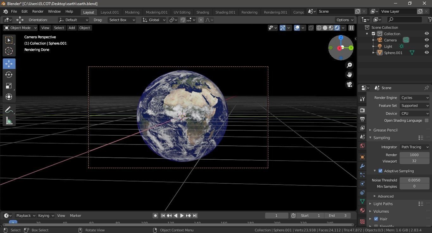The height and width of the screenshot is (233, 432).
Task: Click the Options button in header
Action: pyautogui.click(x=345, y=20)
